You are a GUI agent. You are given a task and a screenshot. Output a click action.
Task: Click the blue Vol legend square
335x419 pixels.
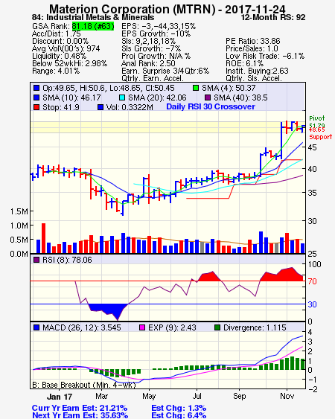(x=100, y=107)
